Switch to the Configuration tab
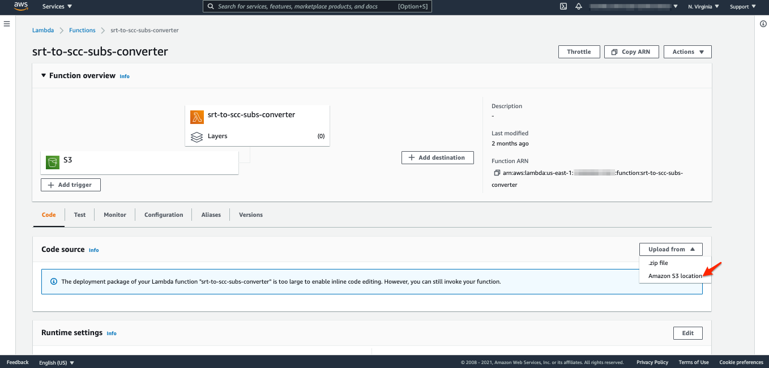This screenshot has width=769, height=368. [x=164, y=215]
